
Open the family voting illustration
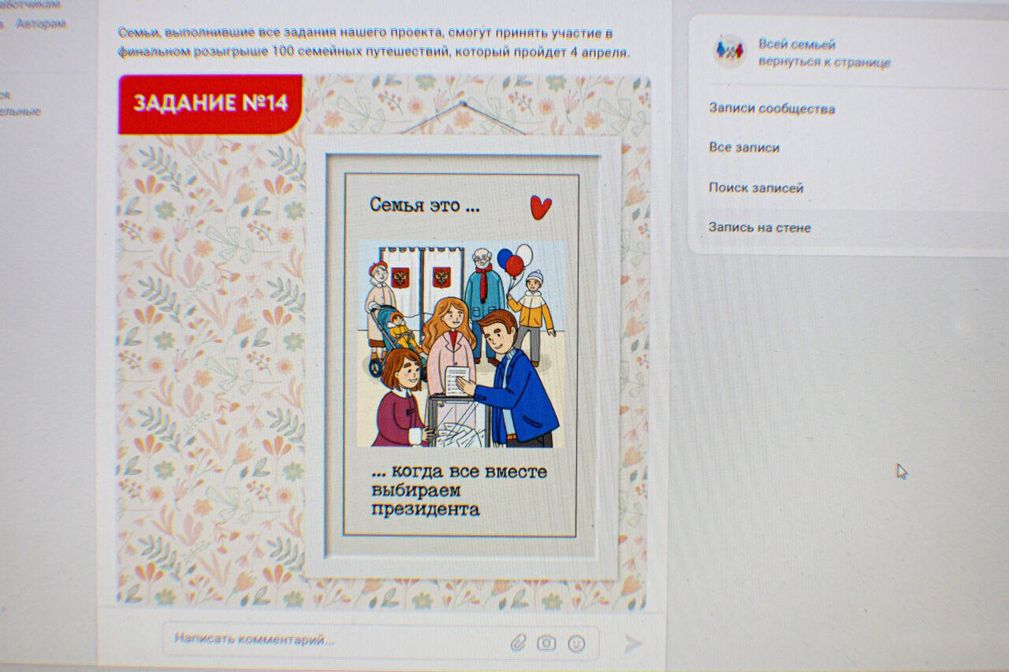(x=460, y=344)
